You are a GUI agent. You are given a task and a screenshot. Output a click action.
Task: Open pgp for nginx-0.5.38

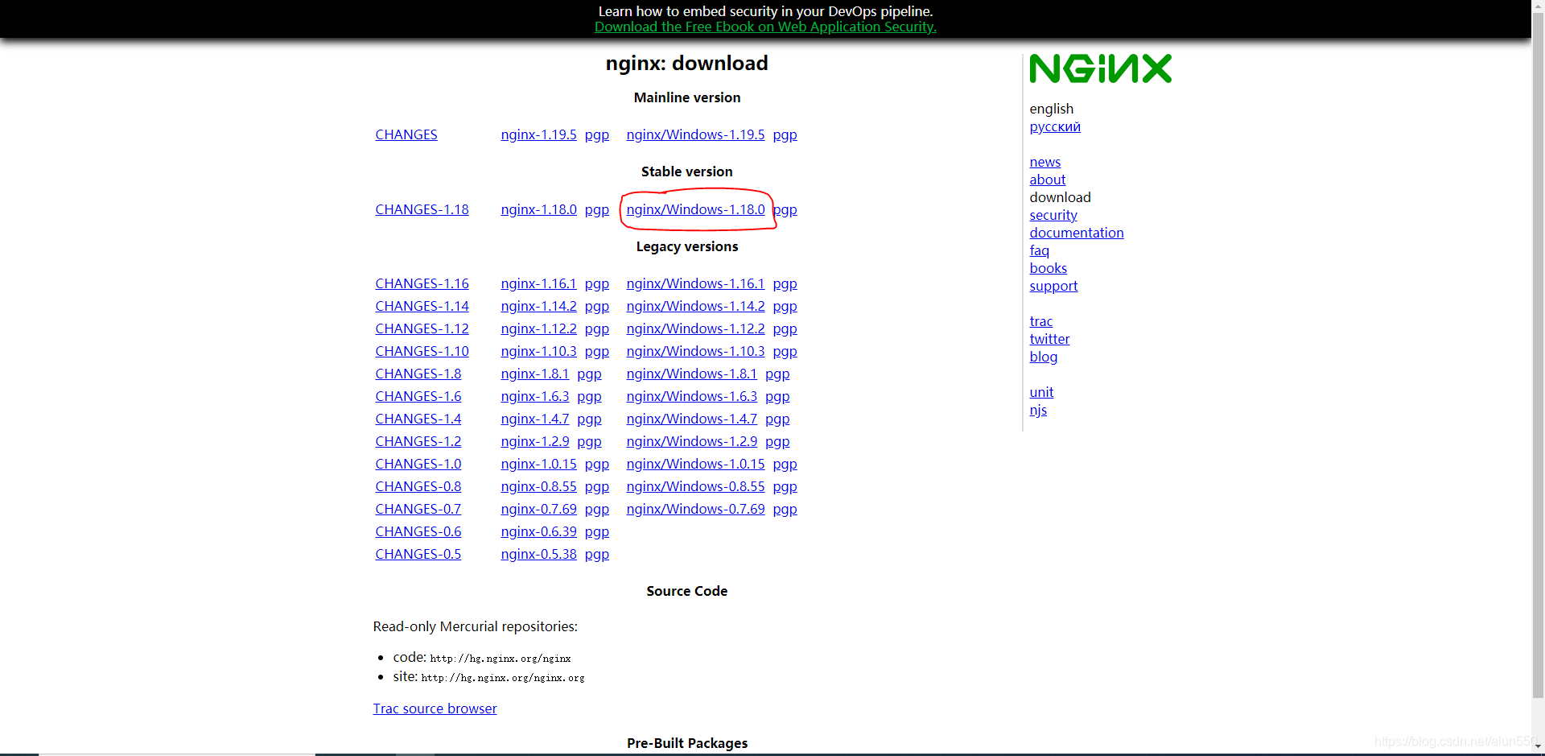[x=597, y=554]
